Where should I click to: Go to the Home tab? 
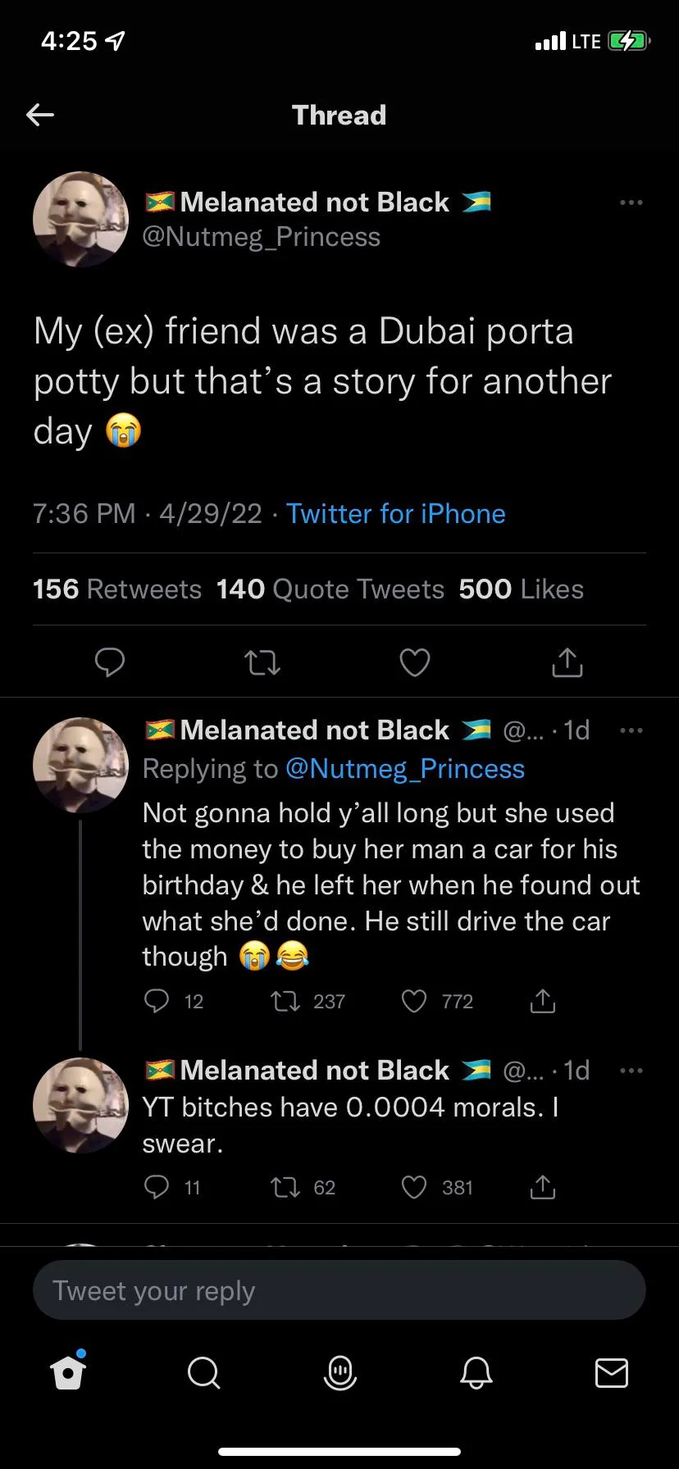pyautogui.click(x=68, y=1371)
